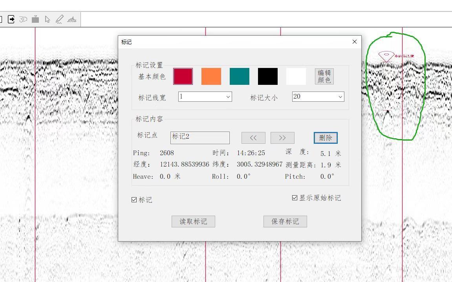452x282 pixels.
Task: Go to previous marker with << button
Action: tap(253, 138)
